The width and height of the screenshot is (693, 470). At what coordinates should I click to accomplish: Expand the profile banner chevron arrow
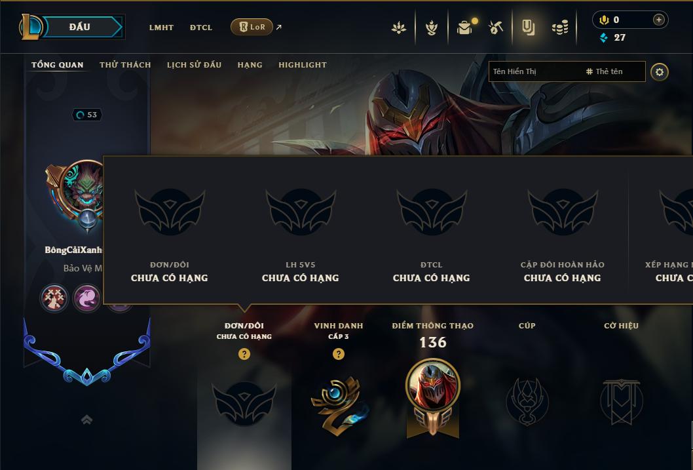pyautogui.click(x=87, y=420)
